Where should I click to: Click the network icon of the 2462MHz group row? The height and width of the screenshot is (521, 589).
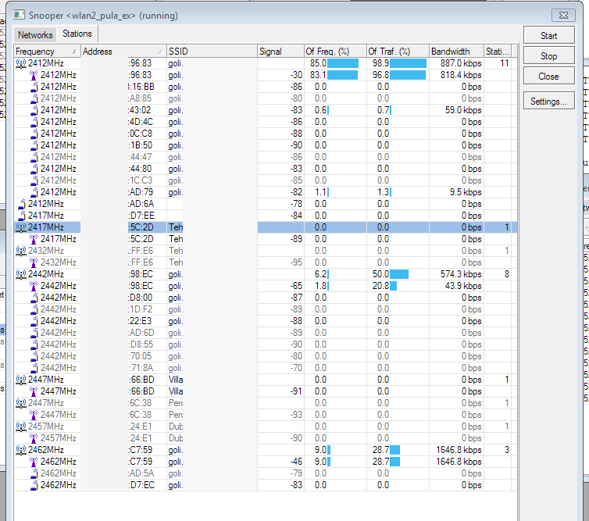(21, 450)
